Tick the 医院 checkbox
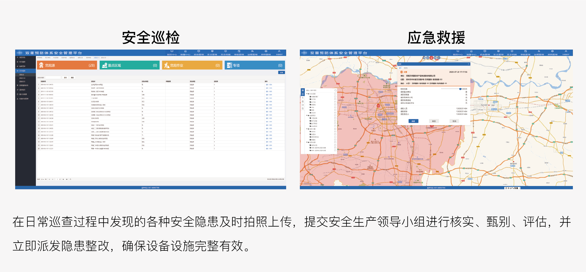Image resolution: width=586 pixels, height=272 pixels. click(335, 110)
